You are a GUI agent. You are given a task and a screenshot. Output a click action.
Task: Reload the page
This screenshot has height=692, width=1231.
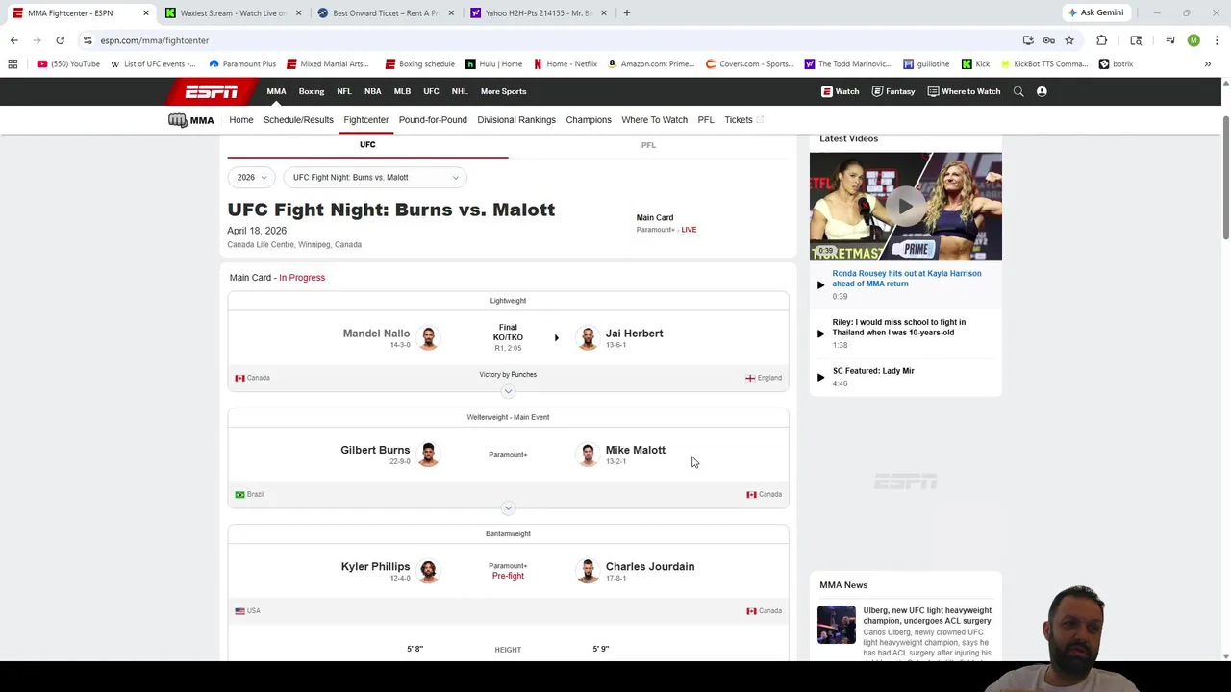click(60, 40)
